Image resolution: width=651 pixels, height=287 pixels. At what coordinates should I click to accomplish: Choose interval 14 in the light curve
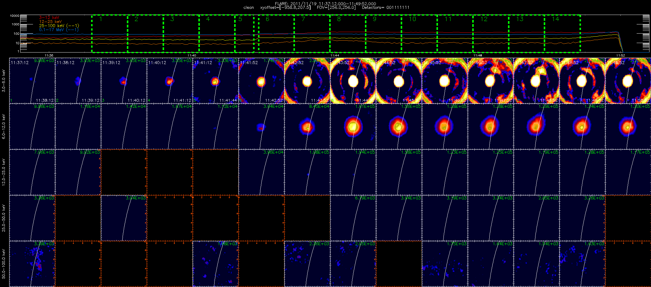click(x=562, y=33)
